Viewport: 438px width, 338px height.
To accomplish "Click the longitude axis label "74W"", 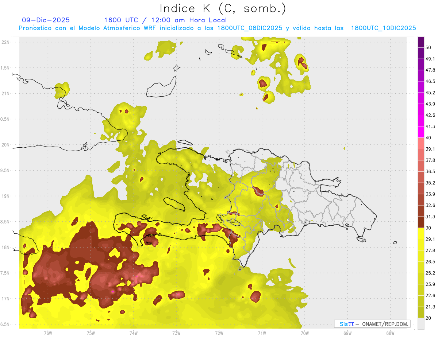I will [x=134, y=333].
